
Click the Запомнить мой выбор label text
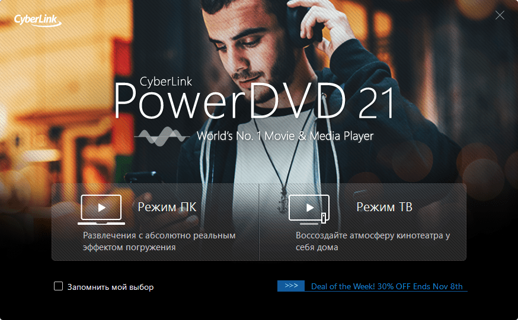110,287
